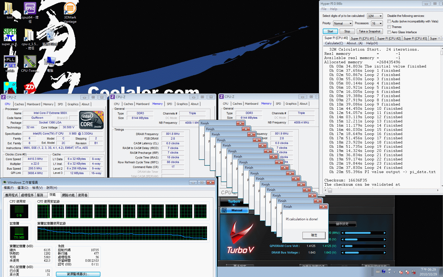The width and height of the screenshot is (443, 277).
Task: Click the Core Speed 4410.3 MHz value
Action: (35, 159)
